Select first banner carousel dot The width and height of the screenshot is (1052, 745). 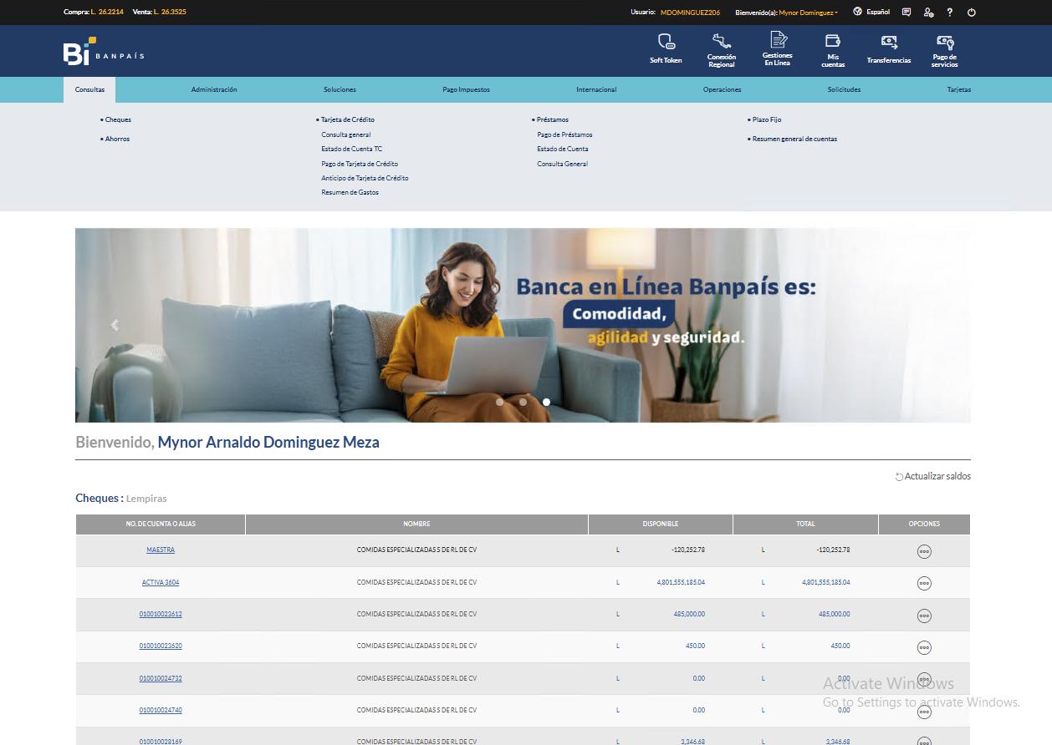click(x=500, y=402)
